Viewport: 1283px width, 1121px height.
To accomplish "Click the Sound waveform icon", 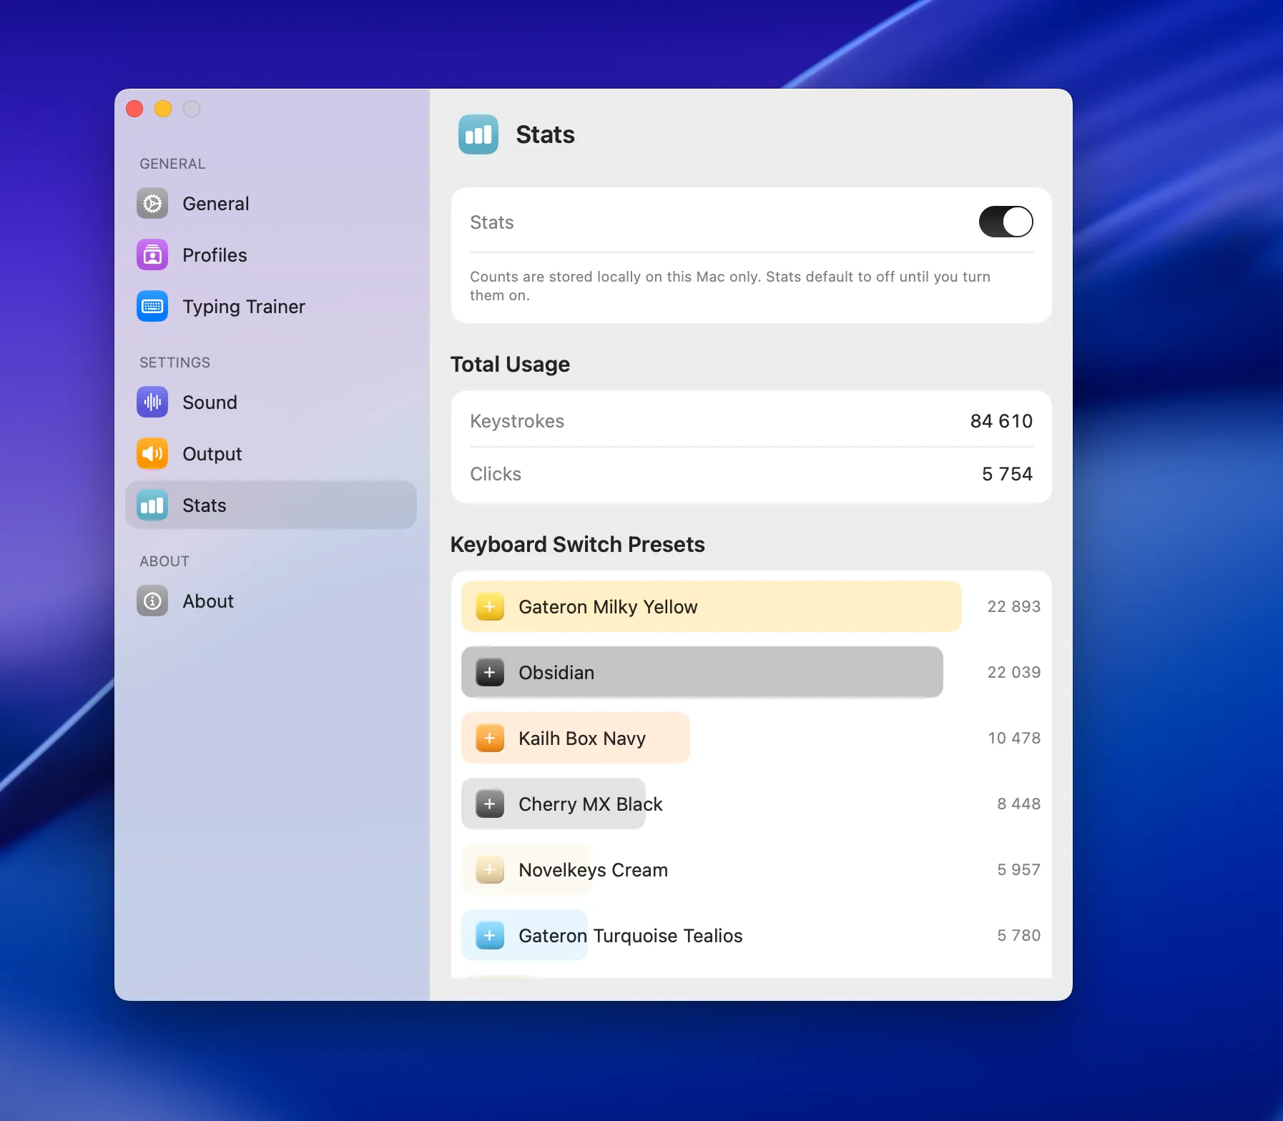I will point(152,403).
